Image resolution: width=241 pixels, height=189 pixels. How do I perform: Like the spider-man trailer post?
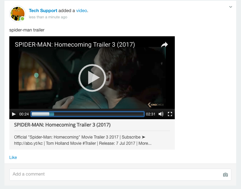click(x=13, y=158)
